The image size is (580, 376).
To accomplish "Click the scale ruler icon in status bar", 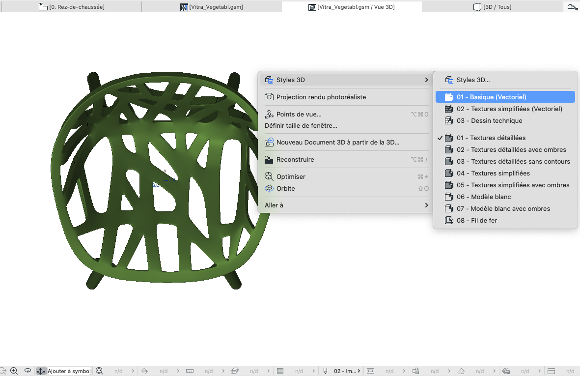I will [190, 371].
